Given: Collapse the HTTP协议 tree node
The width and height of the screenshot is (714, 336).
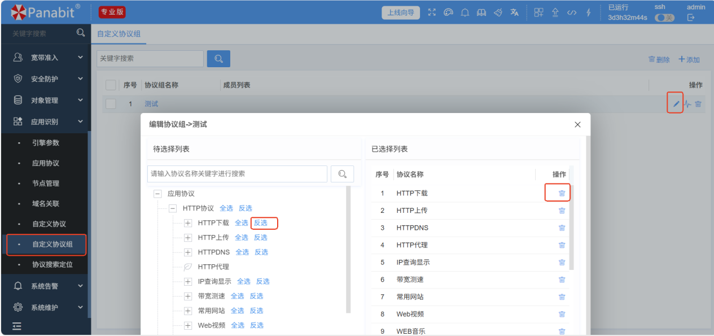Looking at the screenshot, I should click(x=173, y=208).
